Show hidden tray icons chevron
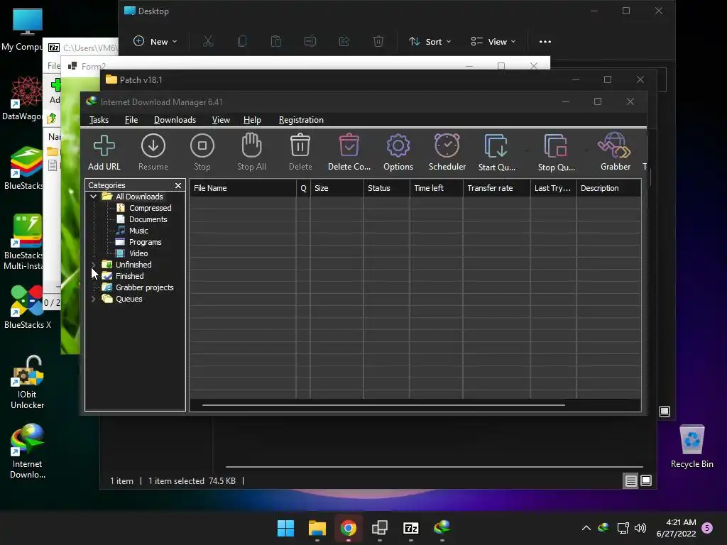The height and width of the screenshot is (545, 727). 586,528
